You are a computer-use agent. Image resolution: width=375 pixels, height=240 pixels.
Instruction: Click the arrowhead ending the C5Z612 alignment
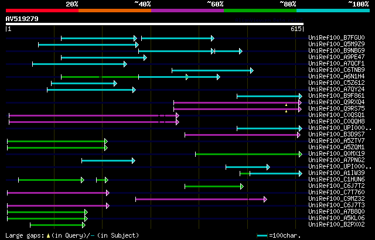coord(115,83)
